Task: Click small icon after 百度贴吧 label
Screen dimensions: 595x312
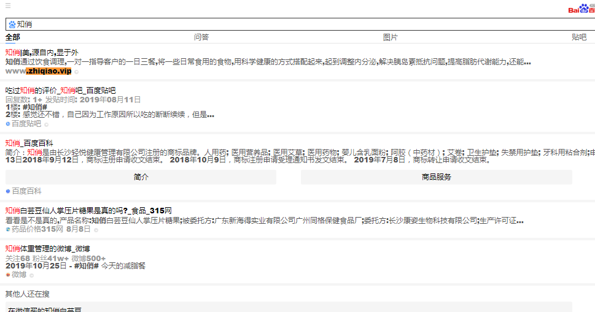Action: tap(46, 124)
